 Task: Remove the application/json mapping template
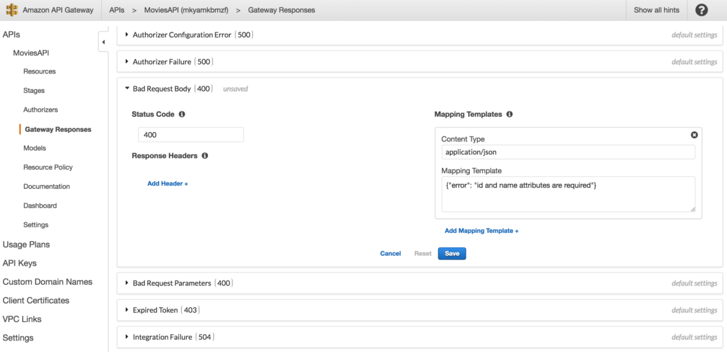click(x=695, y=135)
